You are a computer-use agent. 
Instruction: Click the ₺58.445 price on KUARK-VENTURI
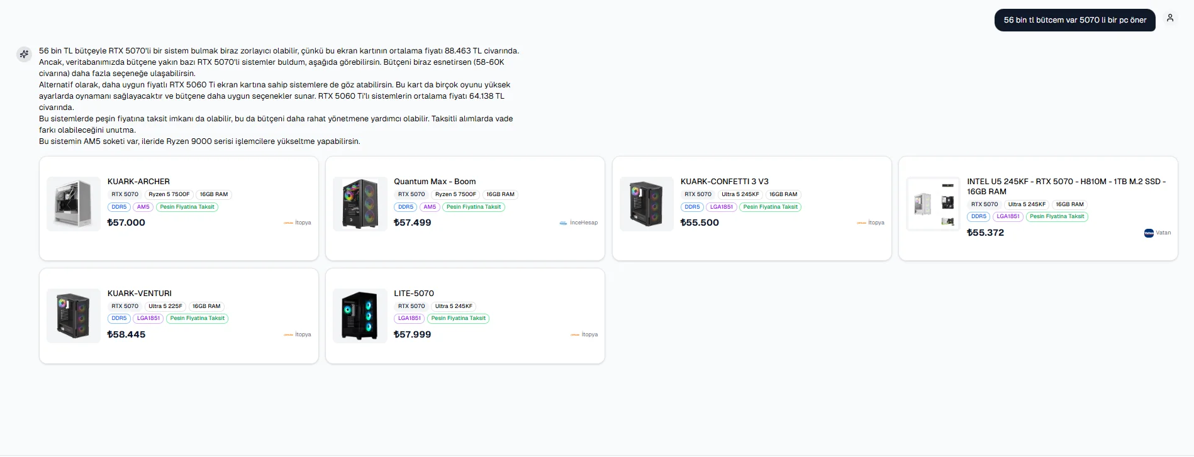[126, 334]
